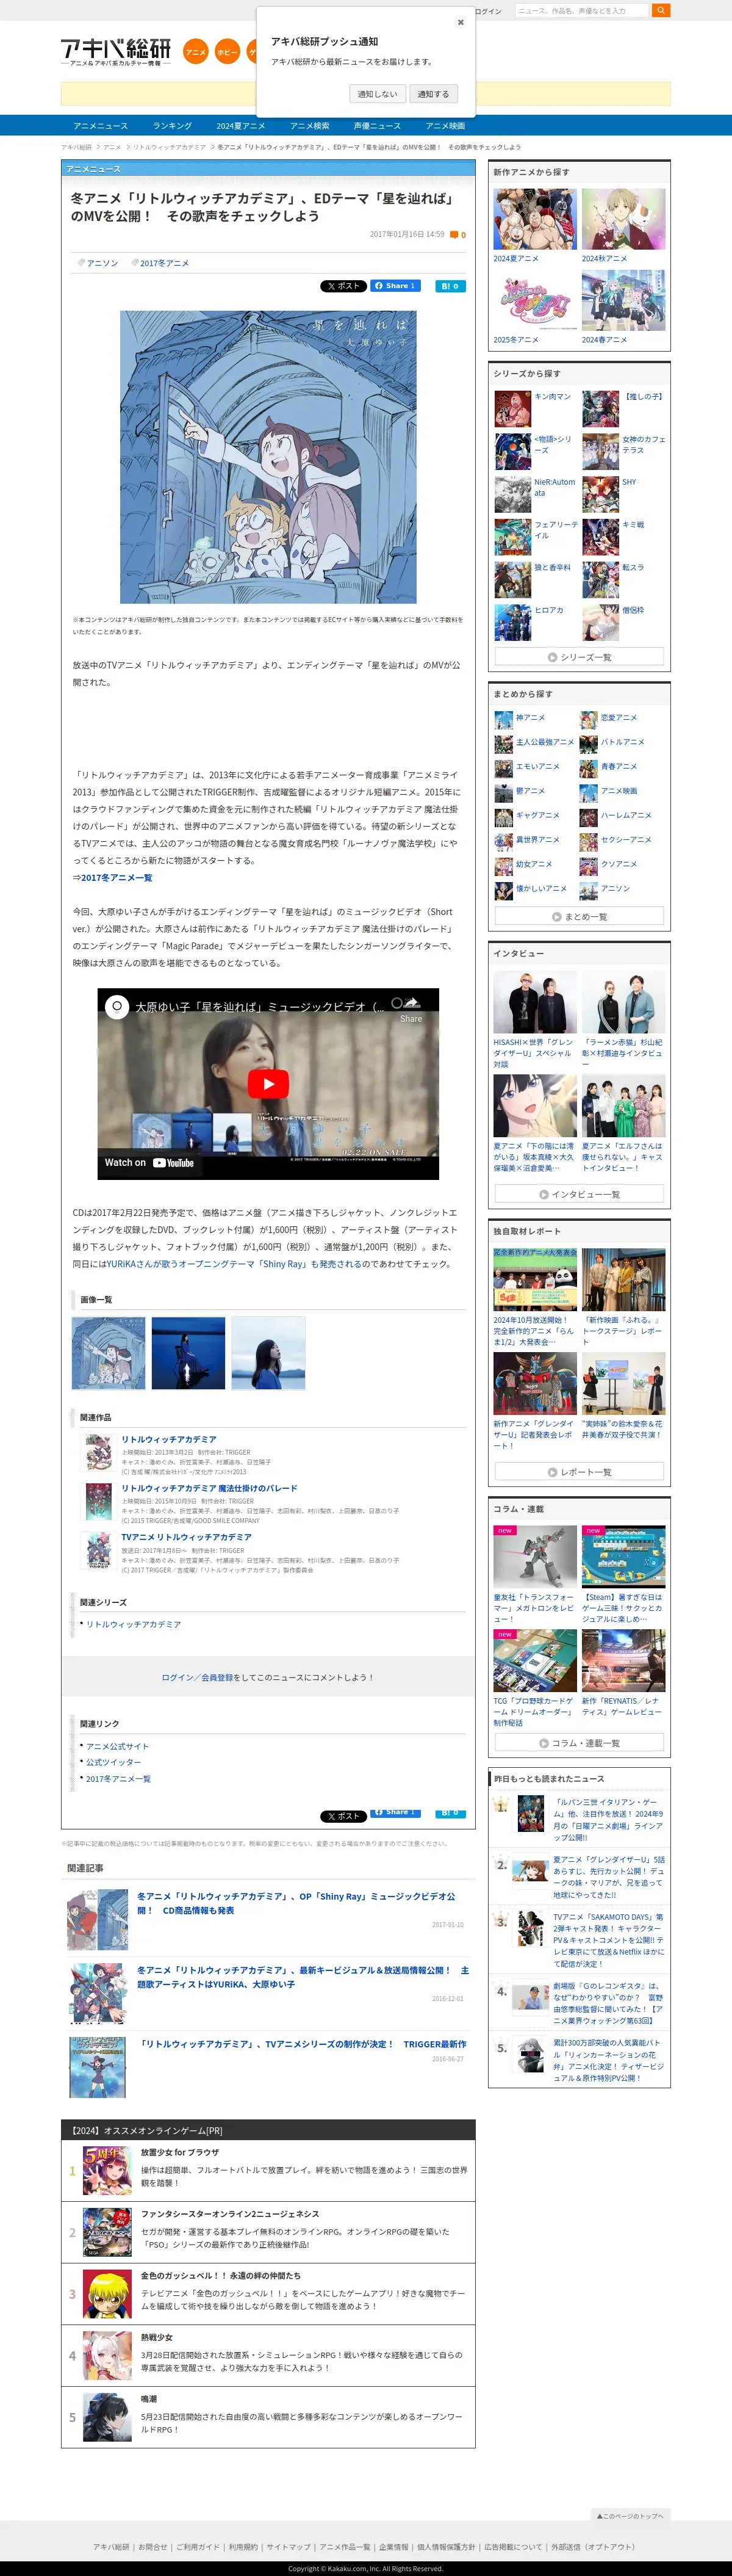Open 【推しの子】 series icon
This screenshot has height=2576, width=732.
[600, 410]
